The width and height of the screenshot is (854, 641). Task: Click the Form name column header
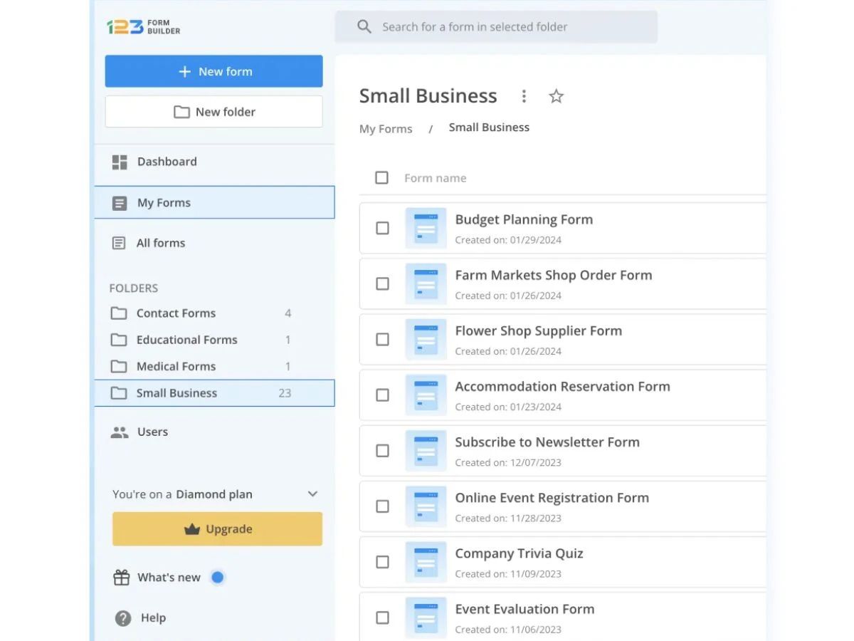click(x=436, y=178)
